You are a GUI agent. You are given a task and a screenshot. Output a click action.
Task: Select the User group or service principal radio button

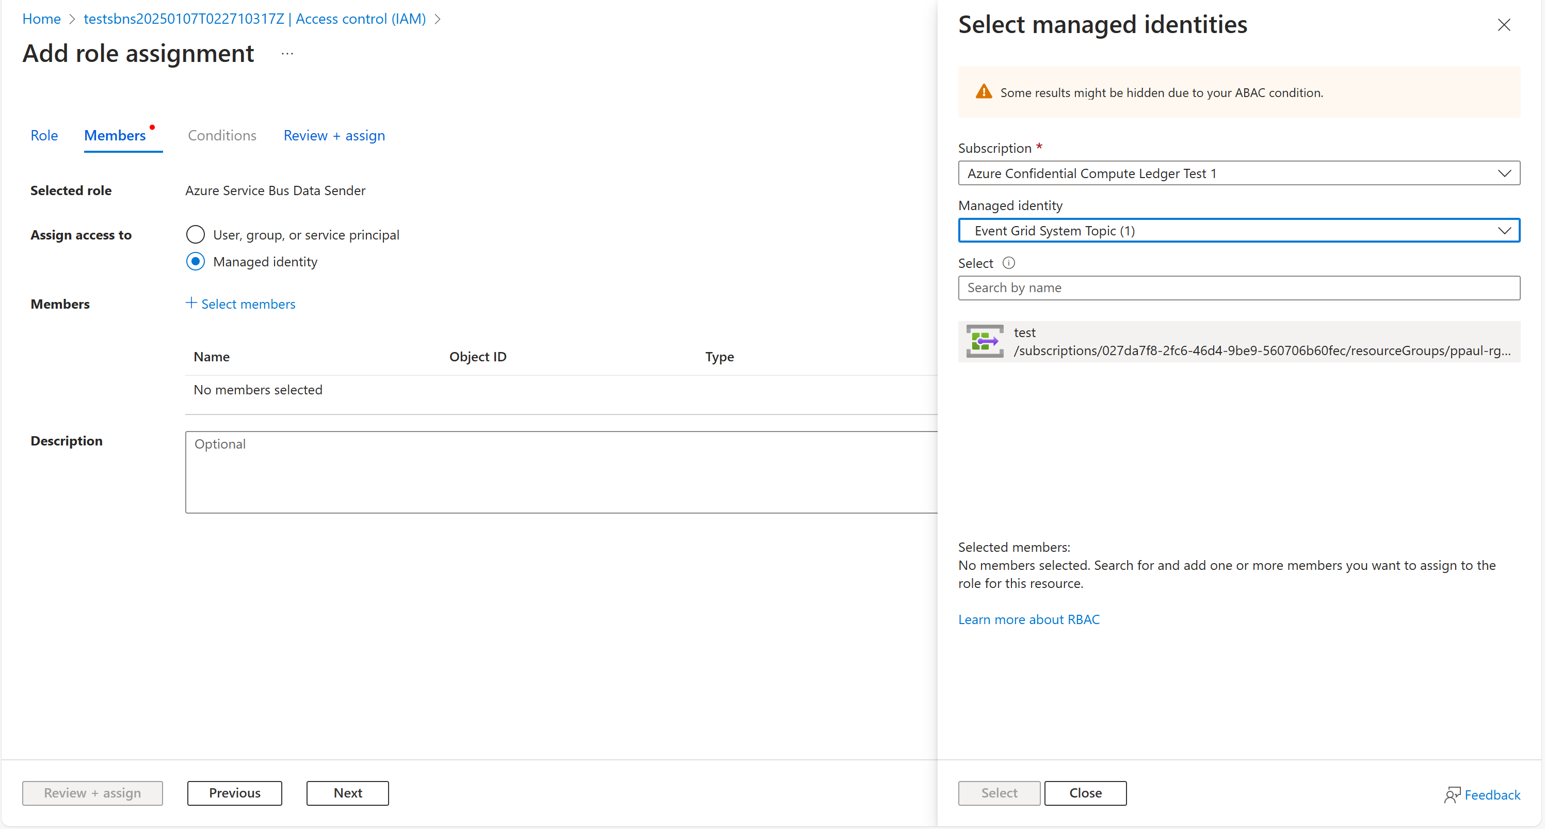pos(194,234)
